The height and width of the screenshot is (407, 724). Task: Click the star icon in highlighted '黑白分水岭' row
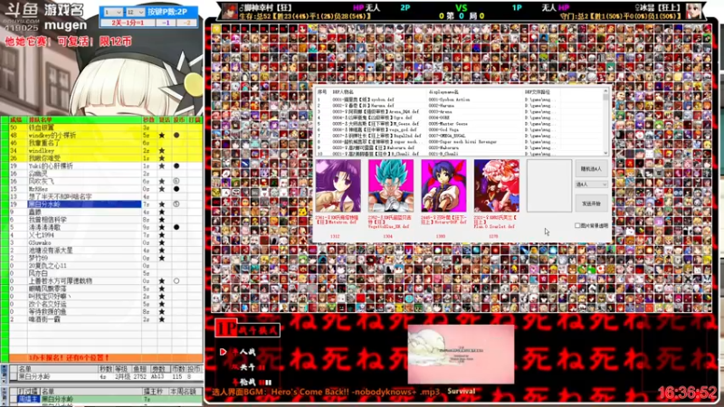tap(162, 204)
